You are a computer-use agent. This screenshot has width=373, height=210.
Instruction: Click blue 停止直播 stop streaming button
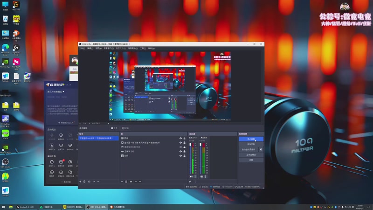[x=251, y=139]
